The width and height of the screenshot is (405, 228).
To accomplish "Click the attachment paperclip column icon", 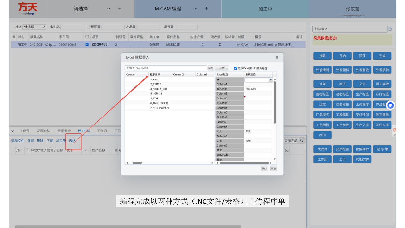I will 14,37.
